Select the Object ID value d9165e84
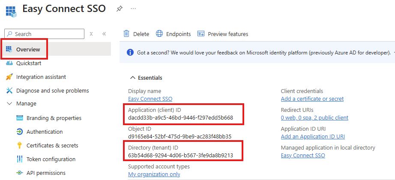 (180, 137)
